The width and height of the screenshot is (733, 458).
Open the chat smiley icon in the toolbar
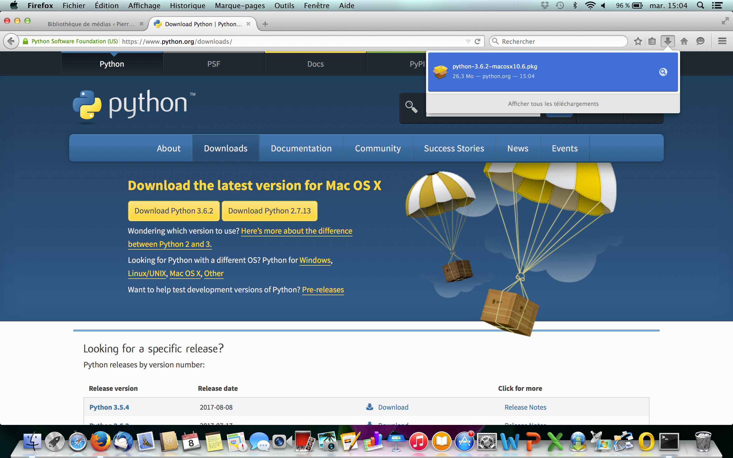700,41
